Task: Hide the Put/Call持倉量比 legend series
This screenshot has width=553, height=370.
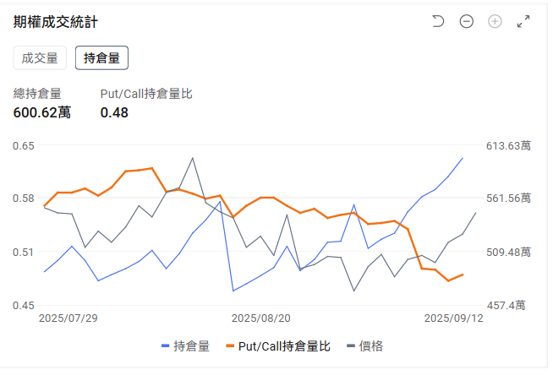Action: tap(284, 346)
